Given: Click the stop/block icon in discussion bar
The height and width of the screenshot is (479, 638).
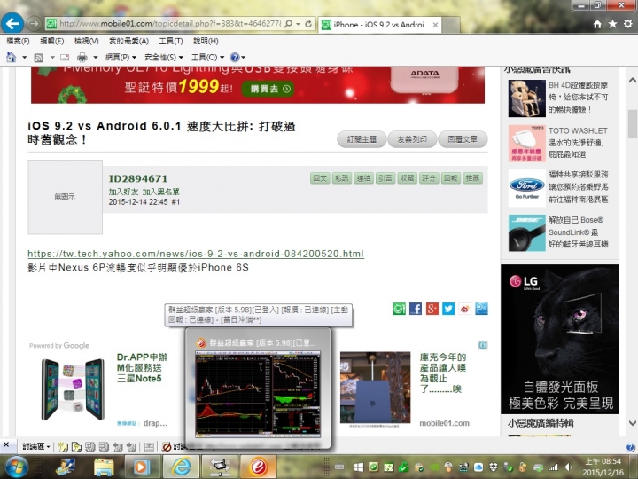Looking at the screenshot, I should (166, 447).
